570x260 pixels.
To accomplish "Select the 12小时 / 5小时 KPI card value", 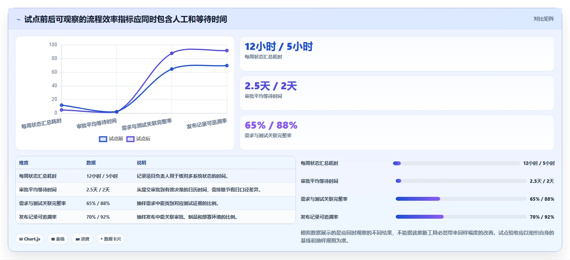I will pyautogui.click(x=278, y=47).
